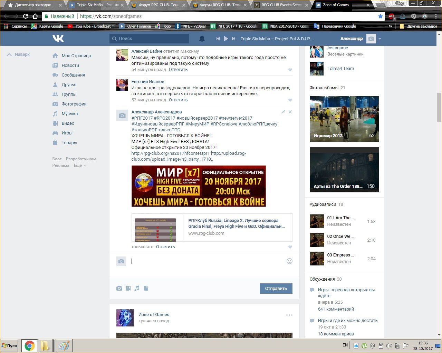This screenshot has width=442, height=353.
Task: Open the emoji smiley picker
Action: tap(289, 261)
